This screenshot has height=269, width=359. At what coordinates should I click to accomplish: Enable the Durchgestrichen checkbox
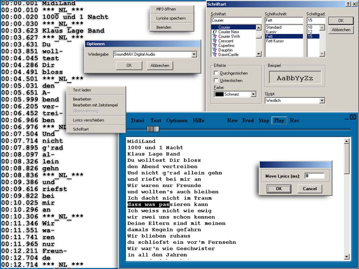(217, 73)
